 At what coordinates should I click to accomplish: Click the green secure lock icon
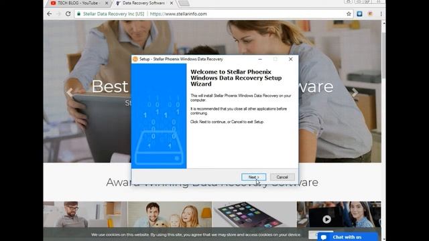[79, 13]
